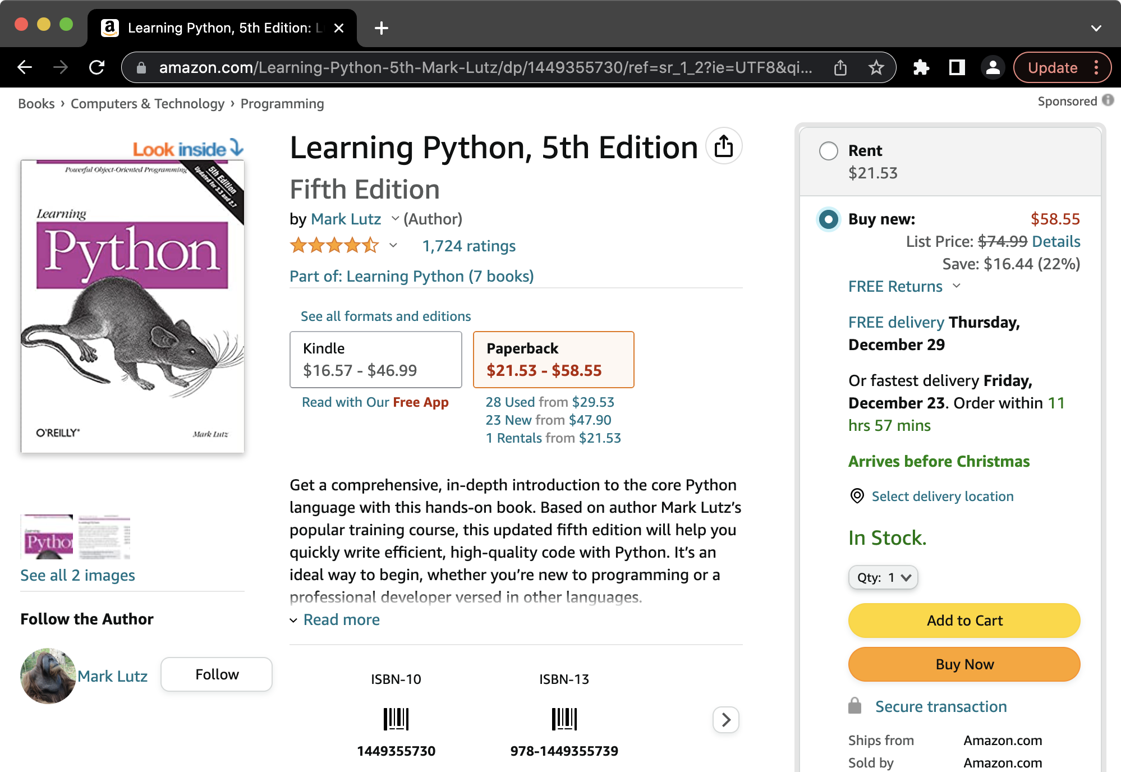Select delivery location

tap(943, 497)
